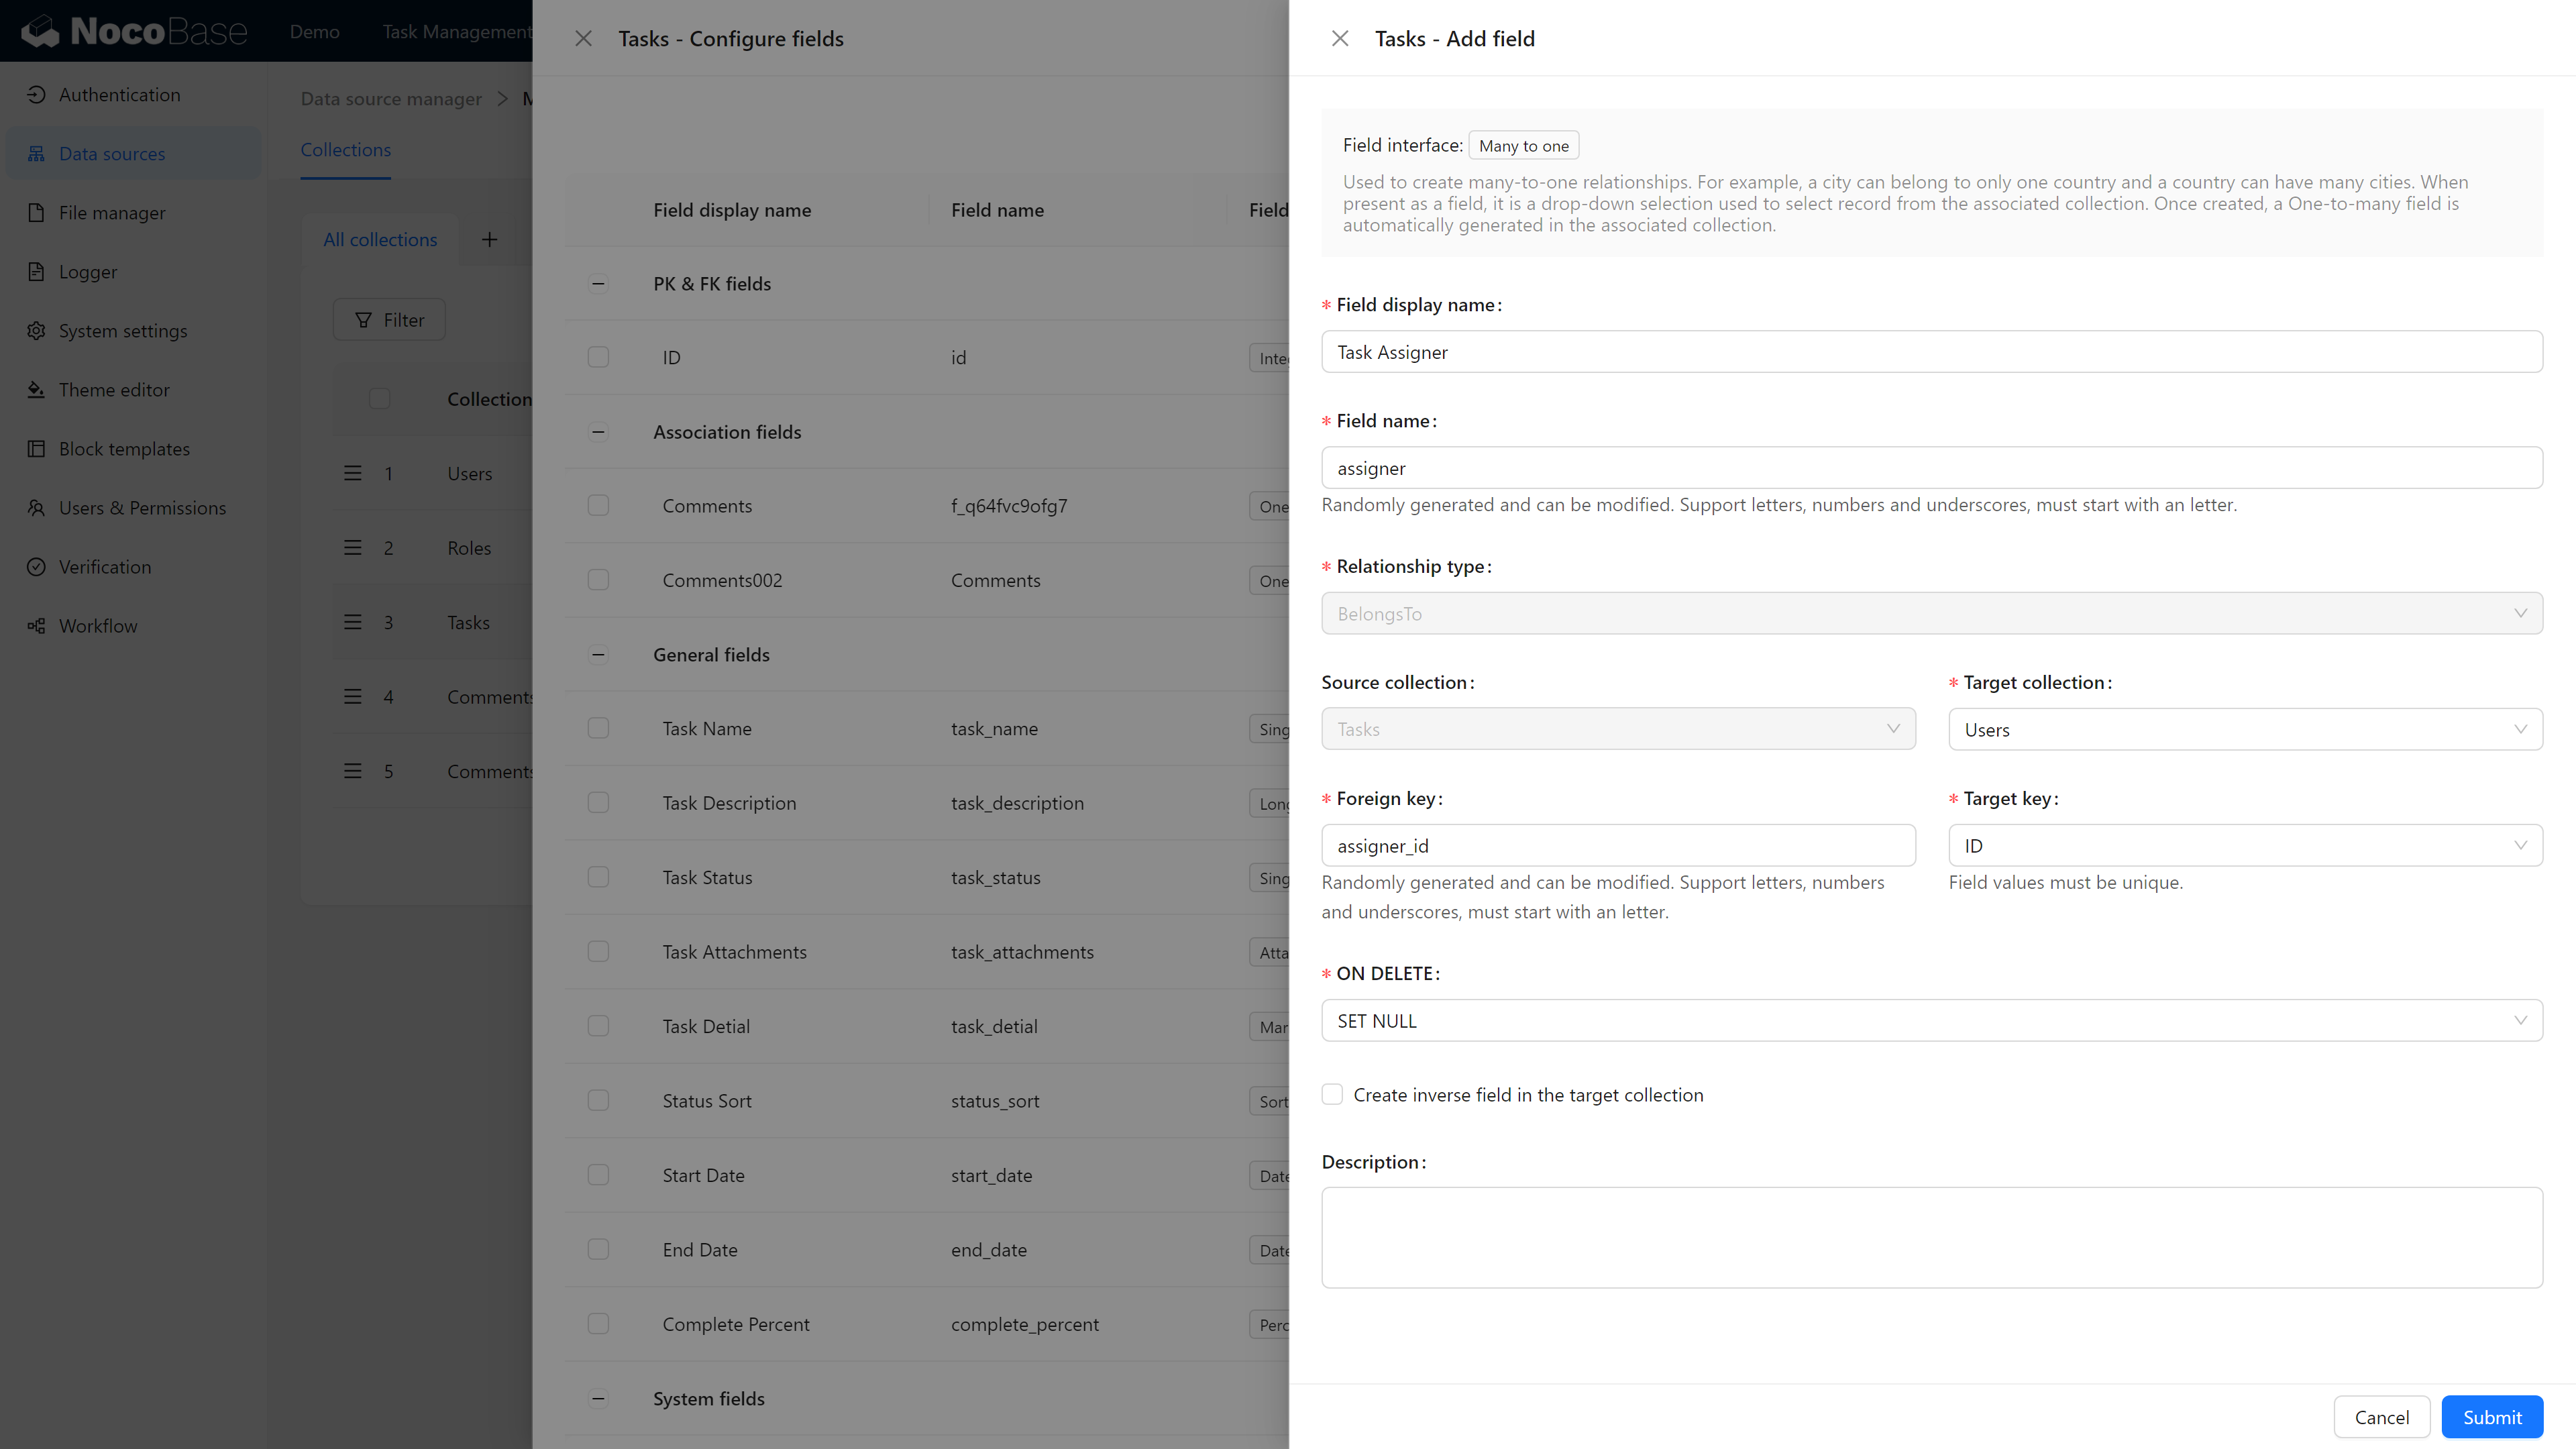Check the Task Name field row

pos(598,729)
